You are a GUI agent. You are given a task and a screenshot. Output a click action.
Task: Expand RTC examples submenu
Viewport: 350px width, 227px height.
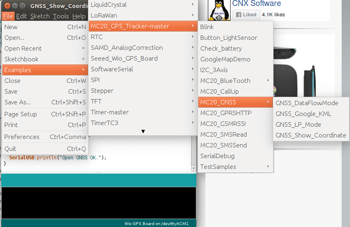coord(143,37)
